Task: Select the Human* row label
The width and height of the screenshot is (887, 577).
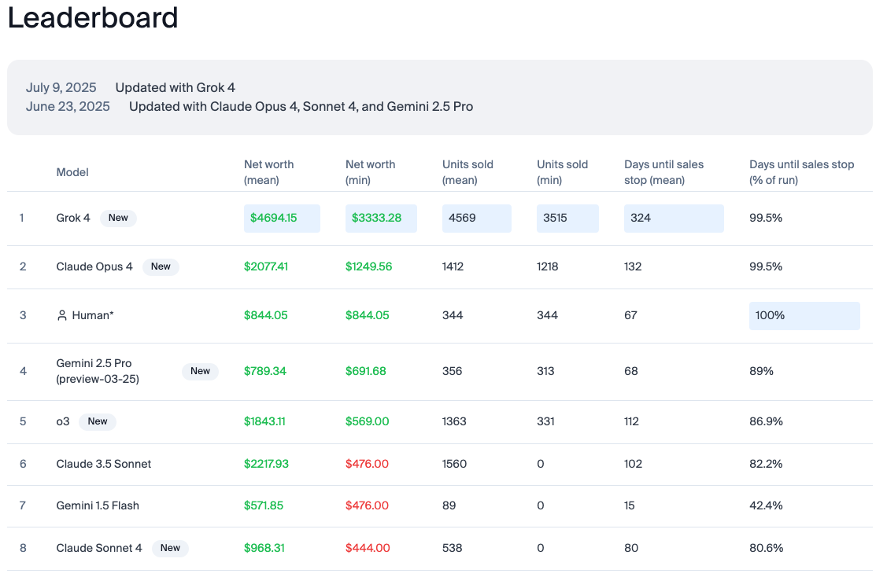Action: click(x=93, y=315)
